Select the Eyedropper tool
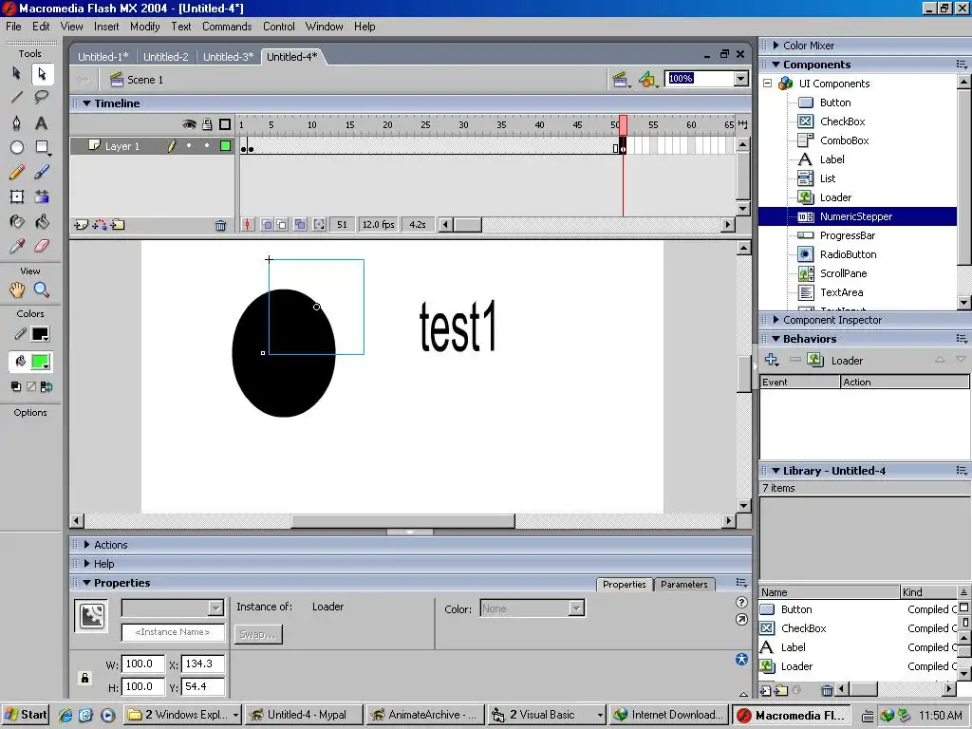Image resolution: width=972 pixels, height=729 pixels. point(17,246)
